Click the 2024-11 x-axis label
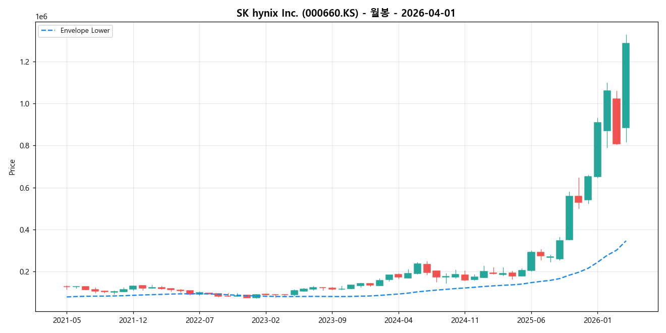Screen dimensions: 666x333 [x=465, y=320]
